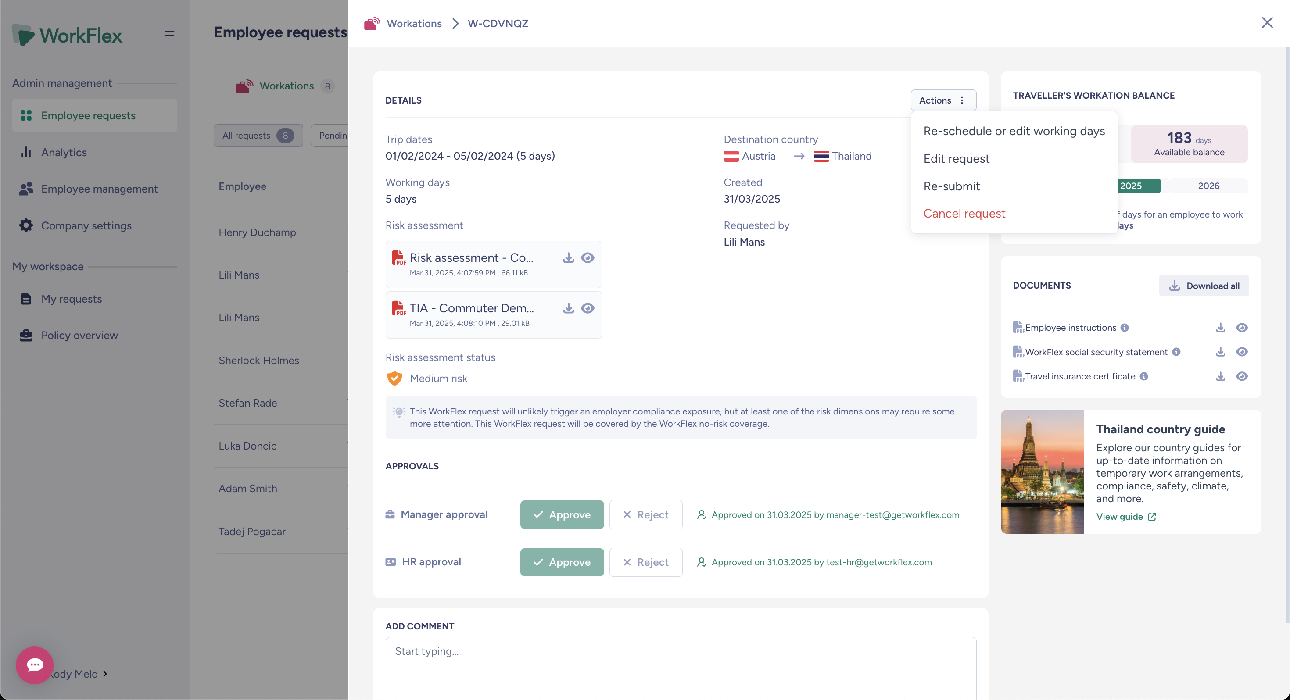The image size is (1290, 700).
Task: Open Policy overview
Action: pyautogui.click(x=94, y=336)
